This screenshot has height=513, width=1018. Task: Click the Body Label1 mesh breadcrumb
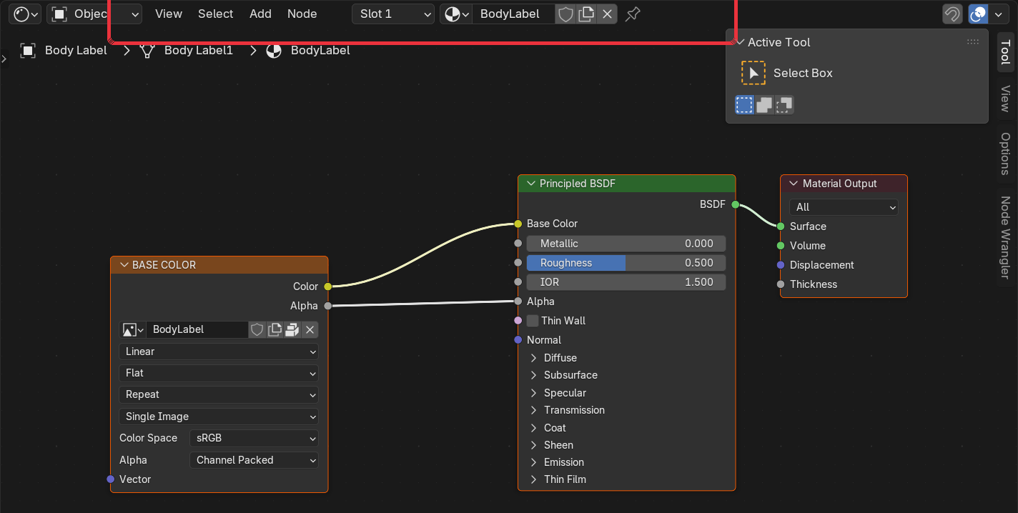(x=187, y=50)
